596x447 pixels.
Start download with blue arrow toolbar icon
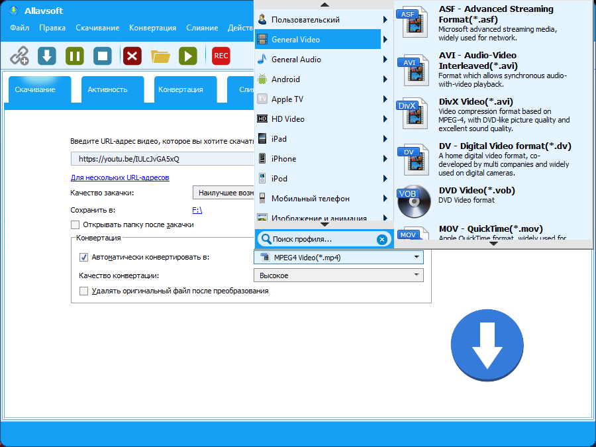[x=47, y=56]
